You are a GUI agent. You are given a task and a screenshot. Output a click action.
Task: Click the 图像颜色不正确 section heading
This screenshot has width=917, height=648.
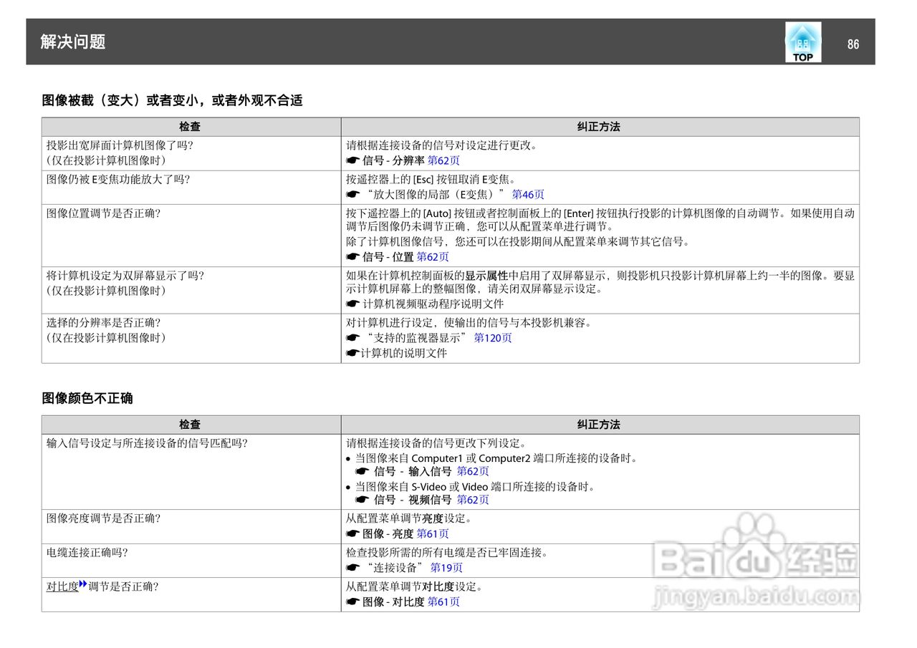coord(87,398)
